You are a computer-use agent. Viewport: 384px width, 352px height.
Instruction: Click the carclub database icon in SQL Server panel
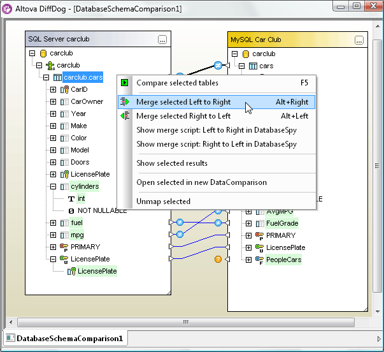pos(43,53)
